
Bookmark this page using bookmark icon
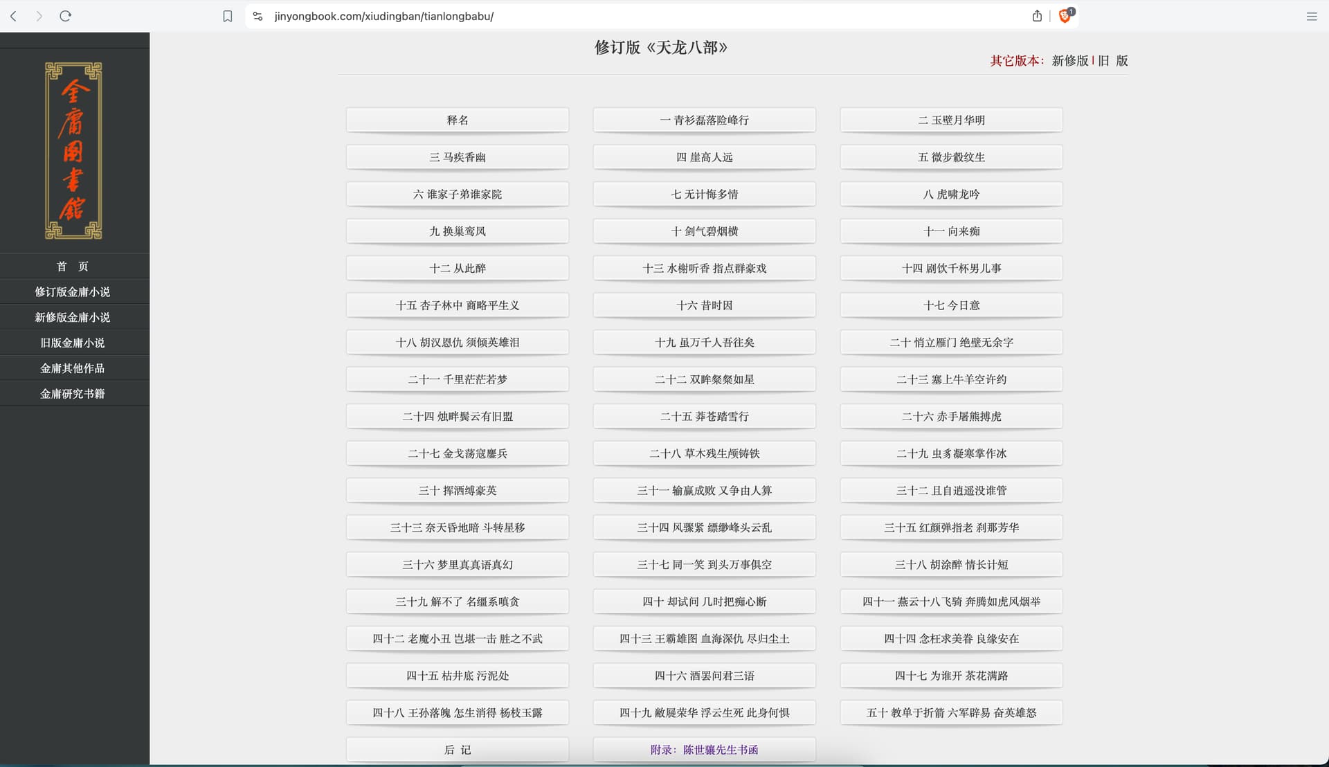tap(228, 16)
